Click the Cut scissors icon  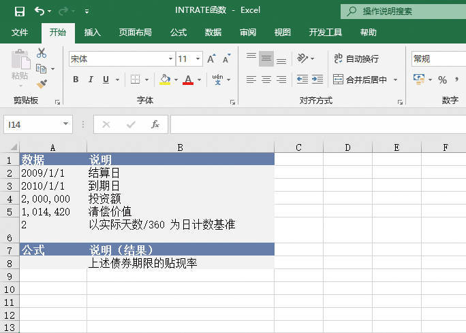[42, 53]
